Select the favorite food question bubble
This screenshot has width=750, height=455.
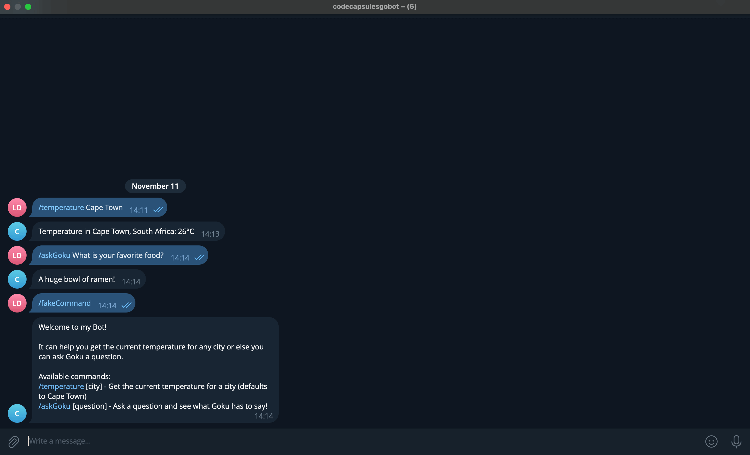[x=101, y=255]
